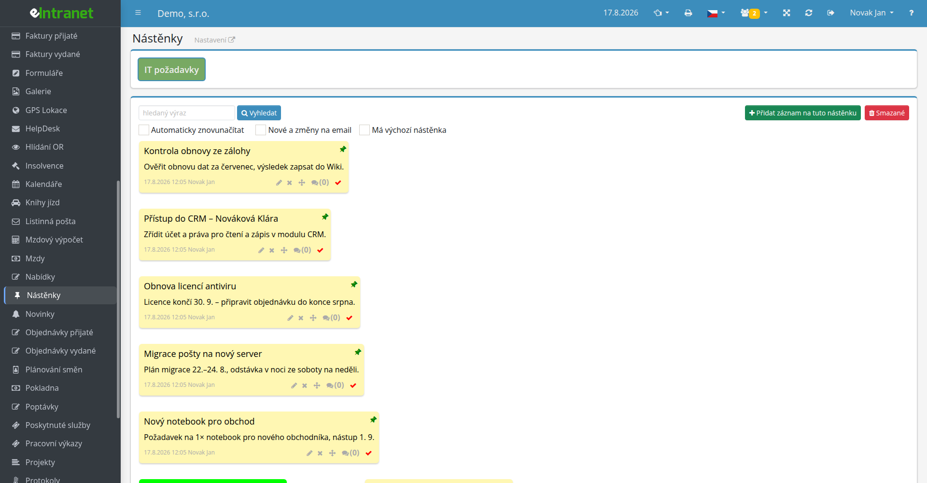927x483 pixels.
Task: Open the Nastavení link next to Nástěnky
Action: [x=214, y=40]
